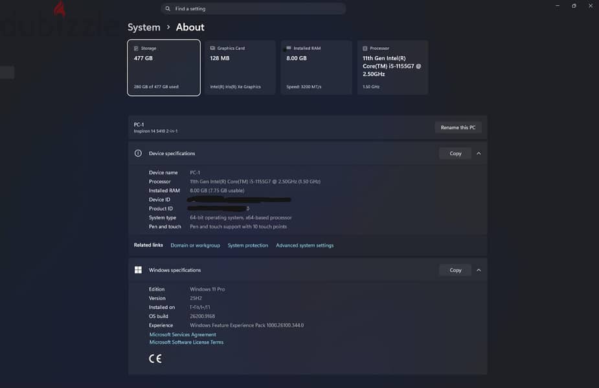Select Processor value in Device specifications
The width and height of the screenshot is (599, 388).
[255, 182]
